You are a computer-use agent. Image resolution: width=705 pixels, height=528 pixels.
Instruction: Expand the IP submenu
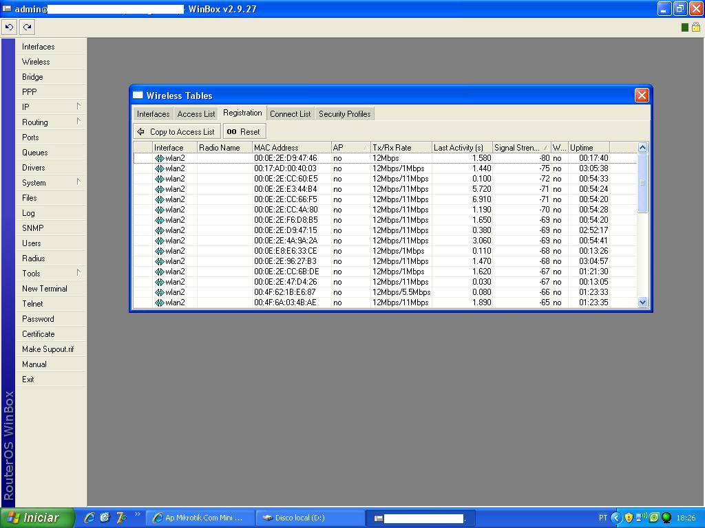coord(78,107)
